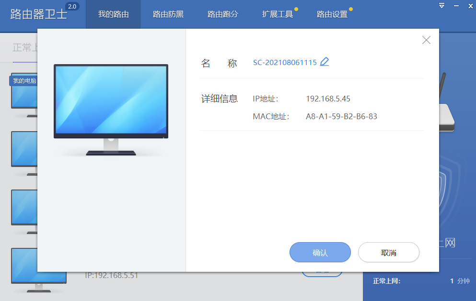The height and width of the screenshot is (301, 476).
Task: Click the device name SC-202108061115
Action: [285, 62]
